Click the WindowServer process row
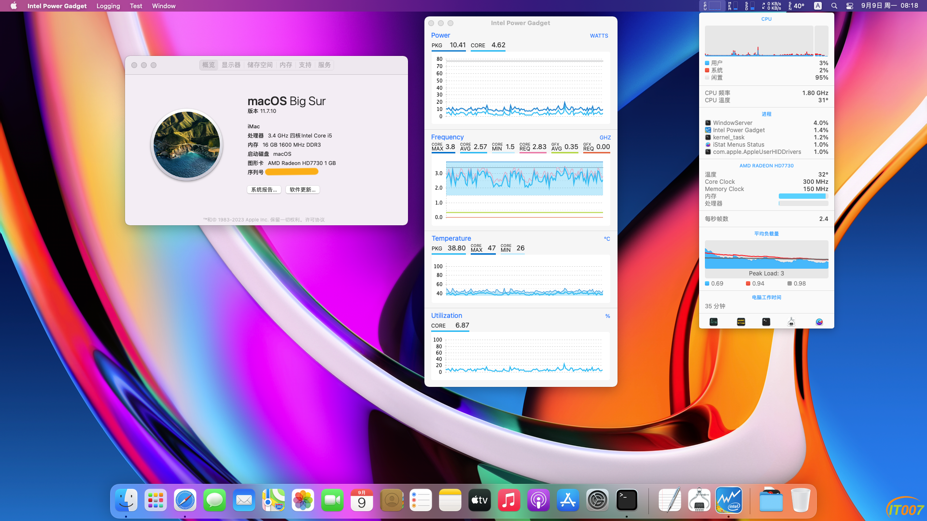The width and height of the screenshot is (927, 521). coord(767,123)
